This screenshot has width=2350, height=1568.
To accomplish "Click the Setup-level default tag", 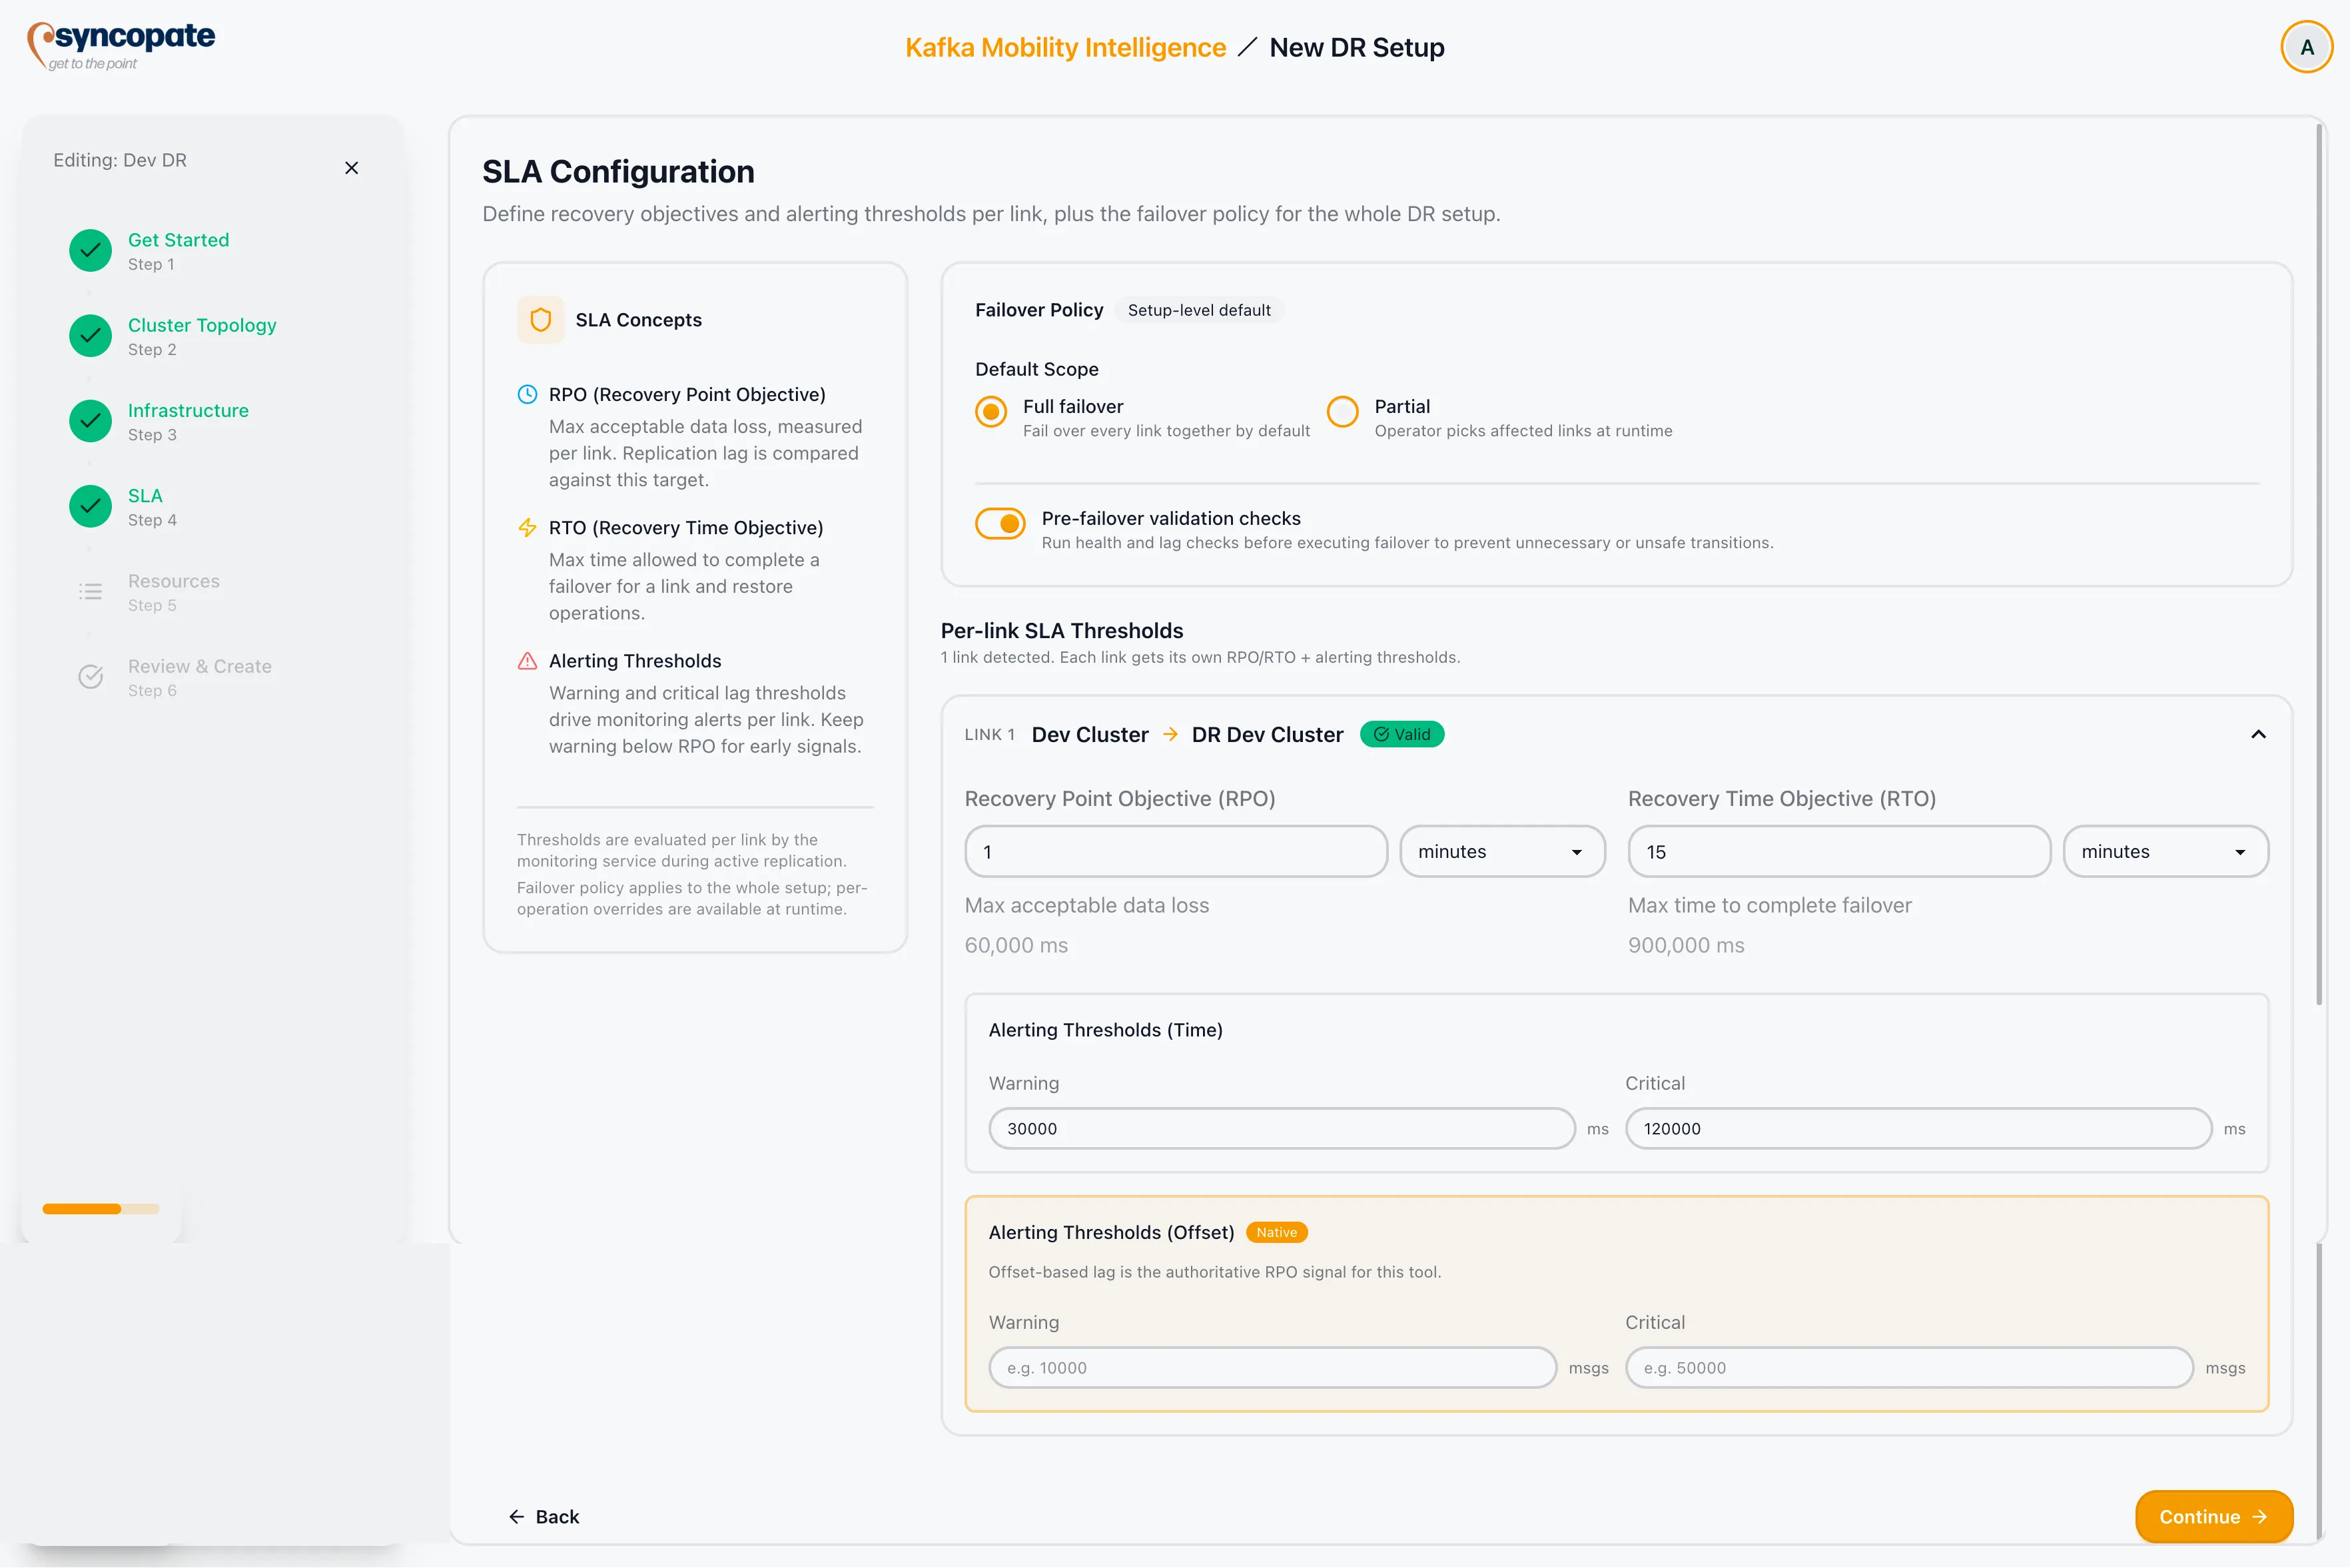I will click(1199, 310).
